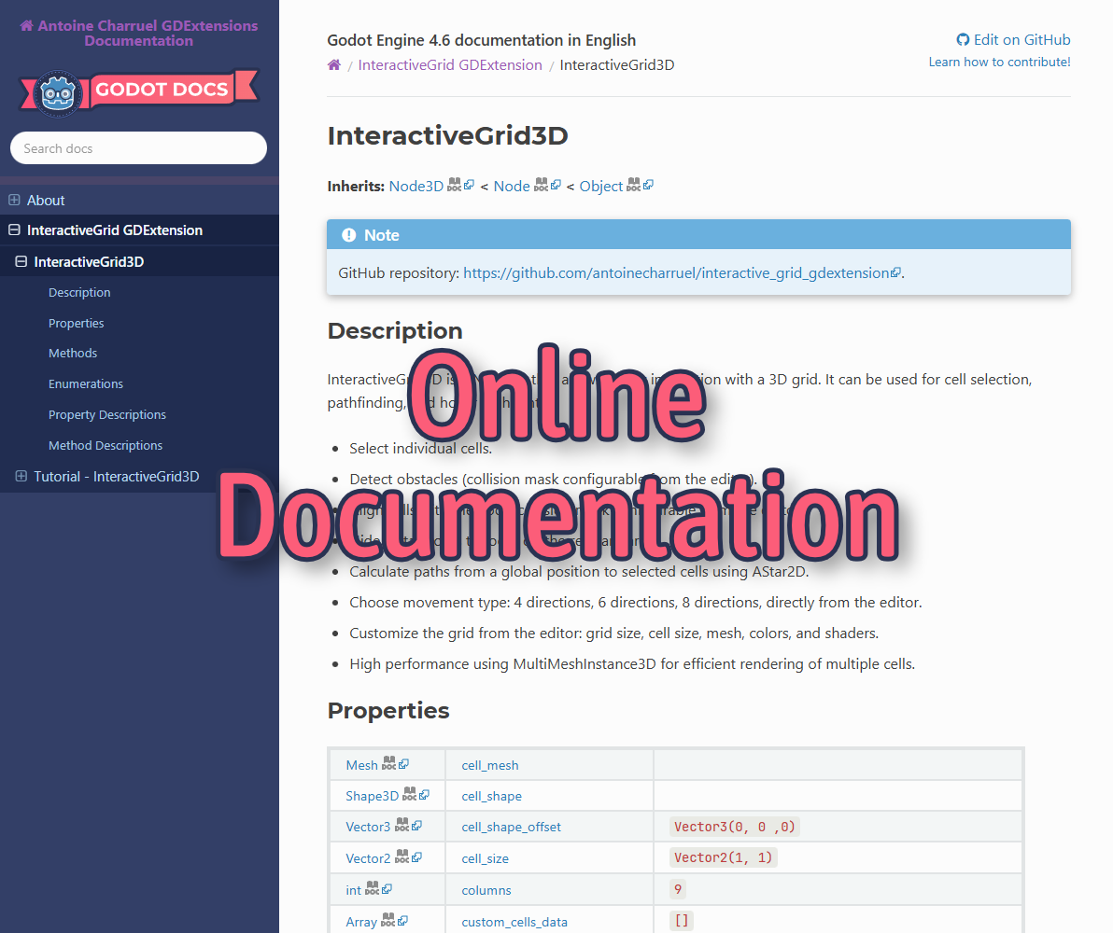This screenshot has height=933, width=1113.
Task: Click the int type link in table
Action: 354,890
